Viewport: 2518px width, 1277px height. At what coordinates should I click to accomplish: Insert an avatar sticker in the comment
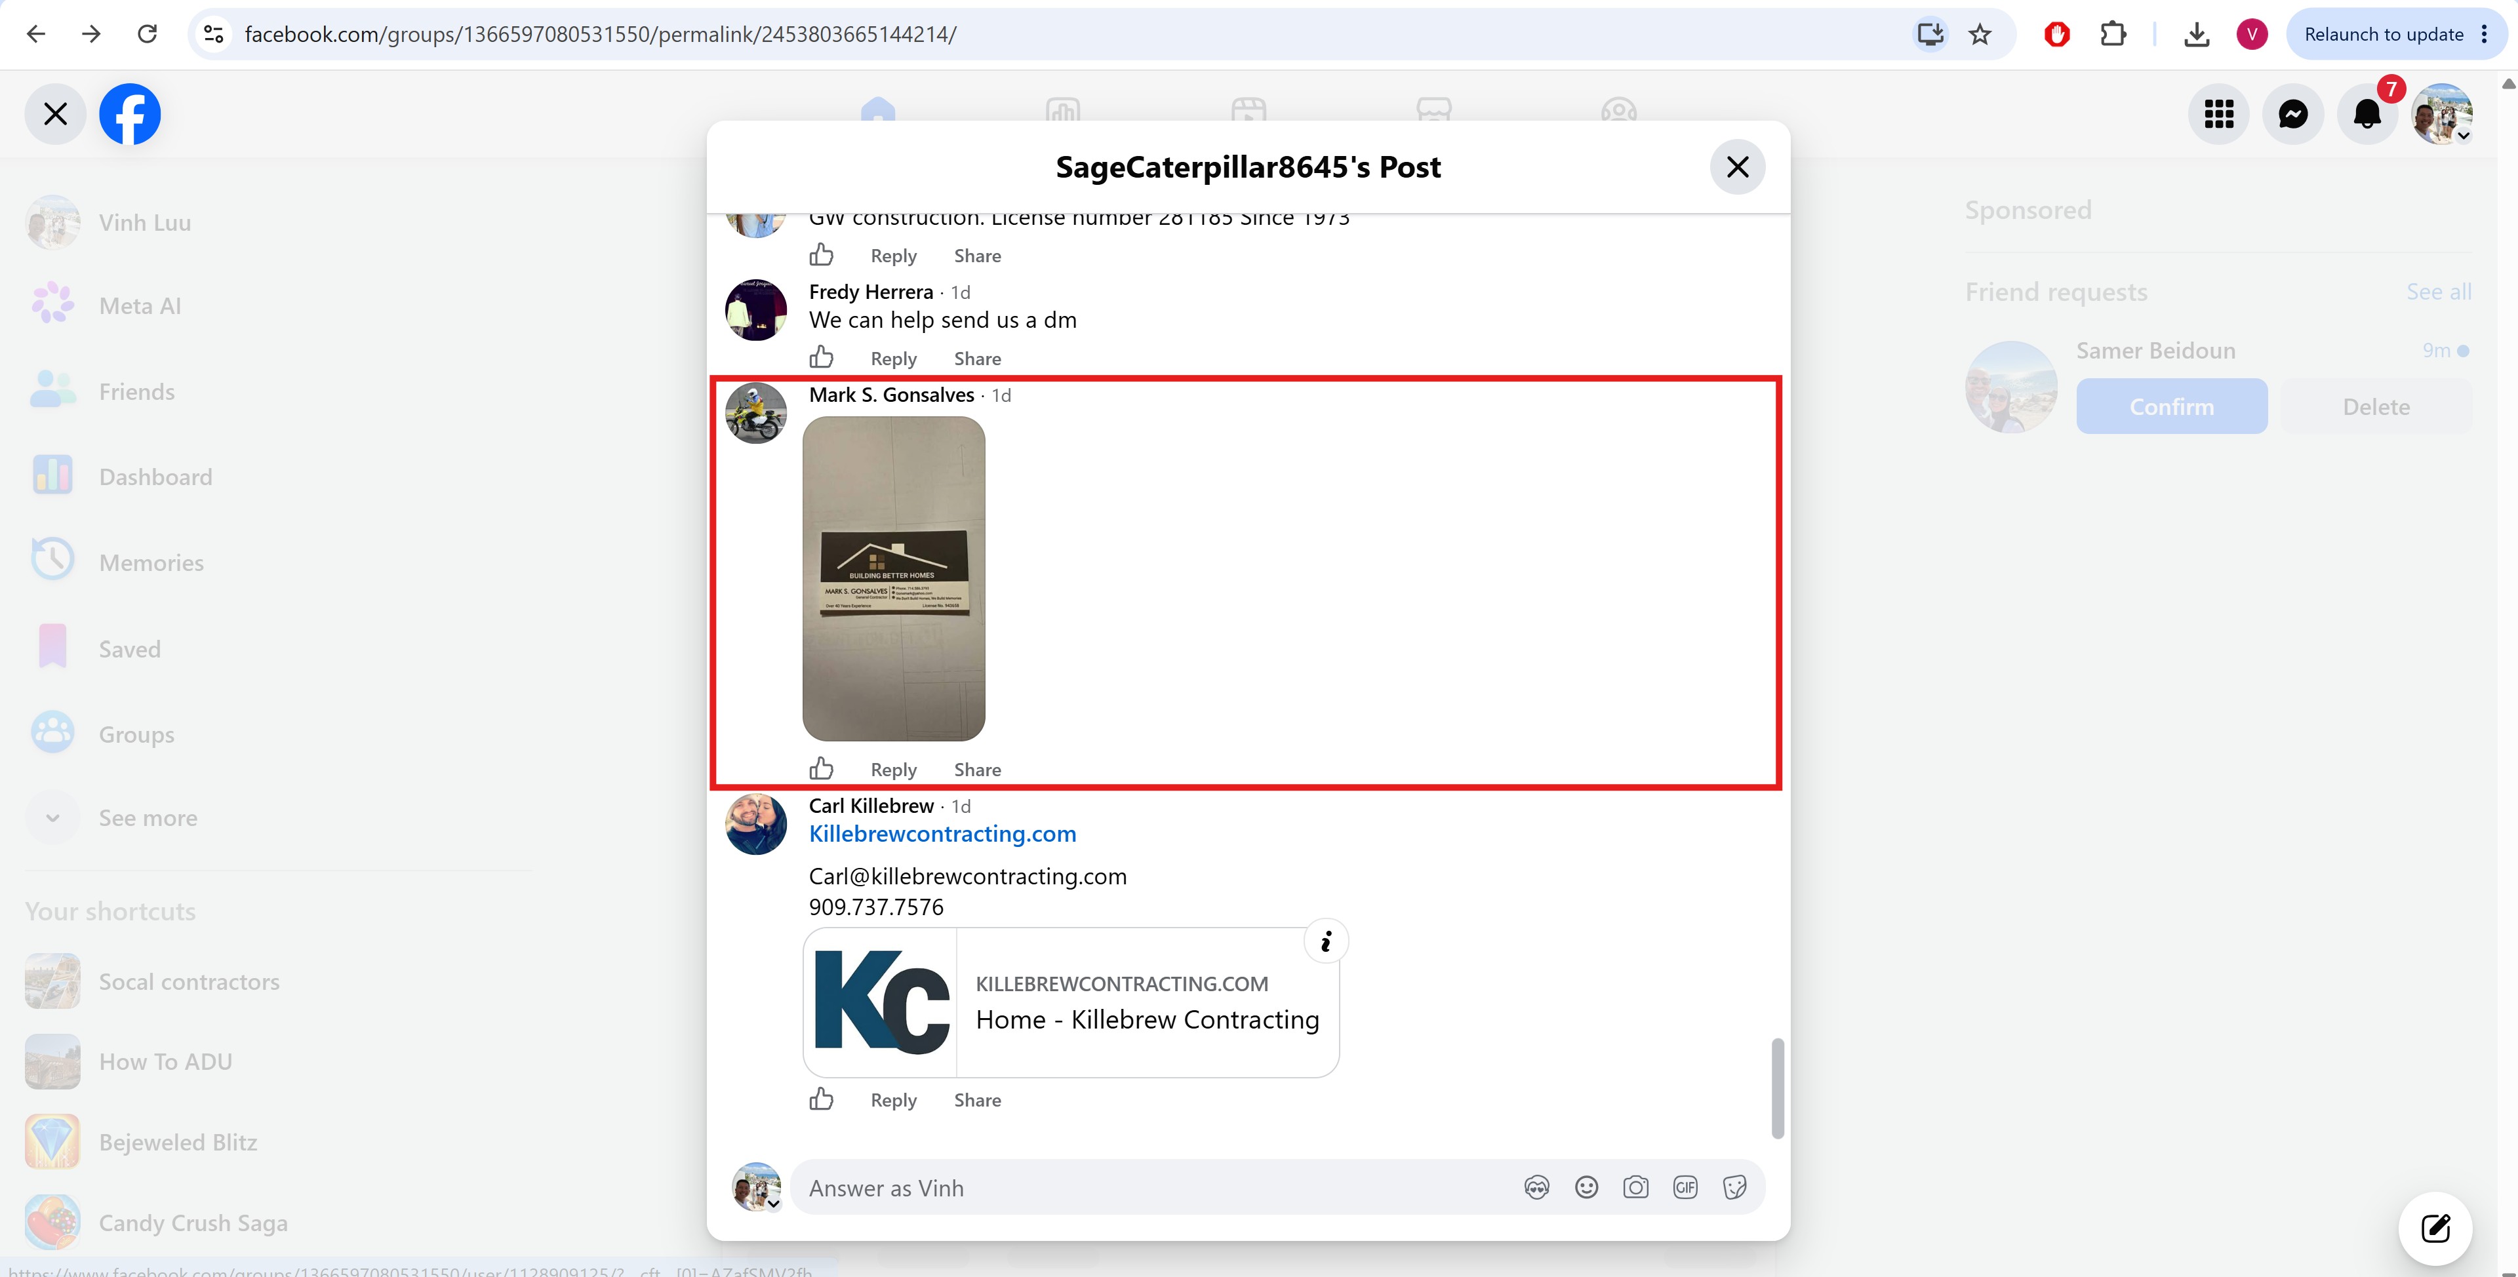tap(1536, 1188)
